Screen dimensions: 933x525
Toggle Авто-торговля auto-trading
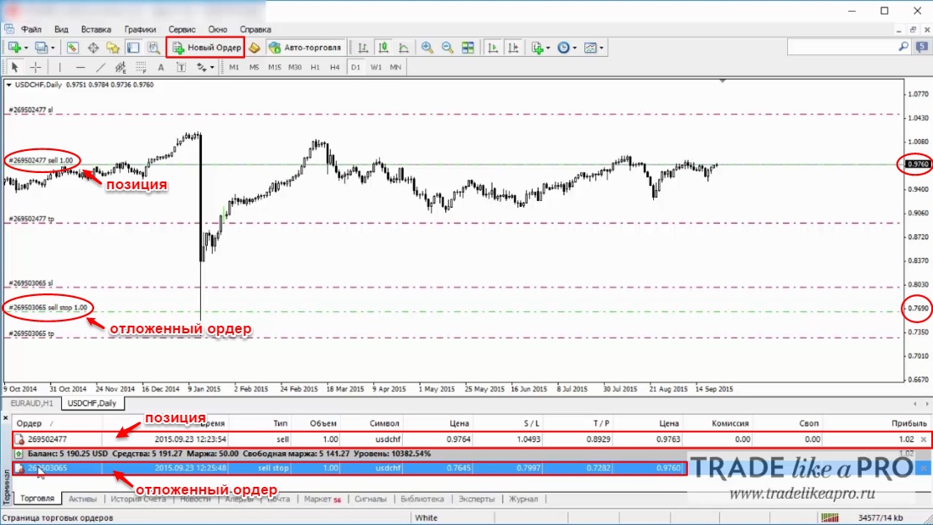pos(305,47)
